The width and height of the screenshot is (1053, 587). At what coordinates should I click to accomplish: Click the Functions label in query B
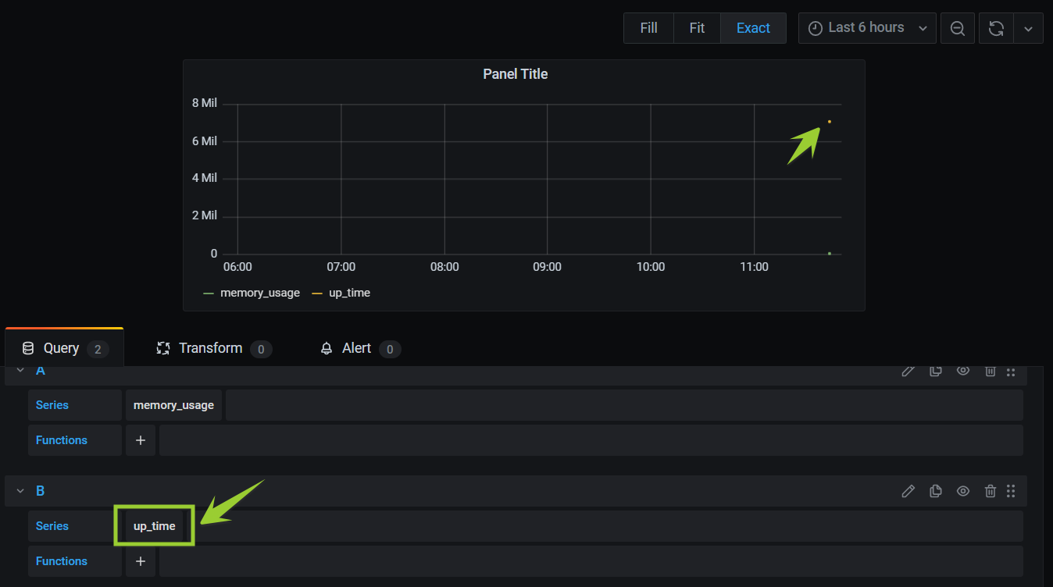[x=62, y=561]
